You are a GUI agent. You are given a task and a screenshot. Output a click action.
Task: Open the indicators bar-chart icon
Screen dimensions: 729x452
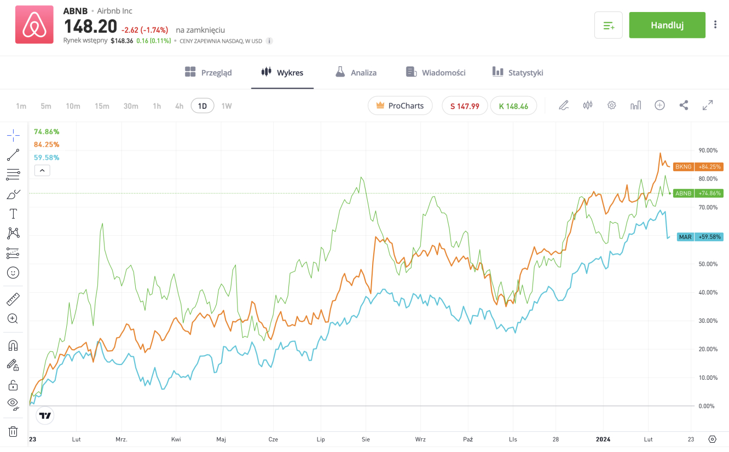click(x=635, y=105)
